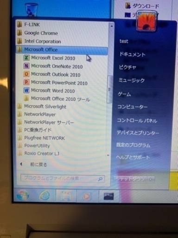Click the search magnifier icon
Image resolution: width=178 pixels, height=238 pixels.
tap(101, 179)
